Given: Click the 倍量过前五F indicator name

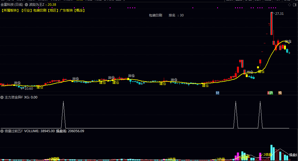Looking at the screenshot, I should pos(14,131).
